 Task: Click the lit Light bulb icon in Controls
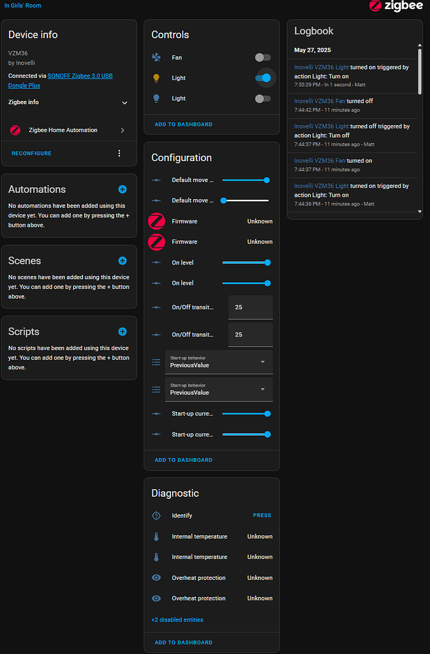click(156, 78)
